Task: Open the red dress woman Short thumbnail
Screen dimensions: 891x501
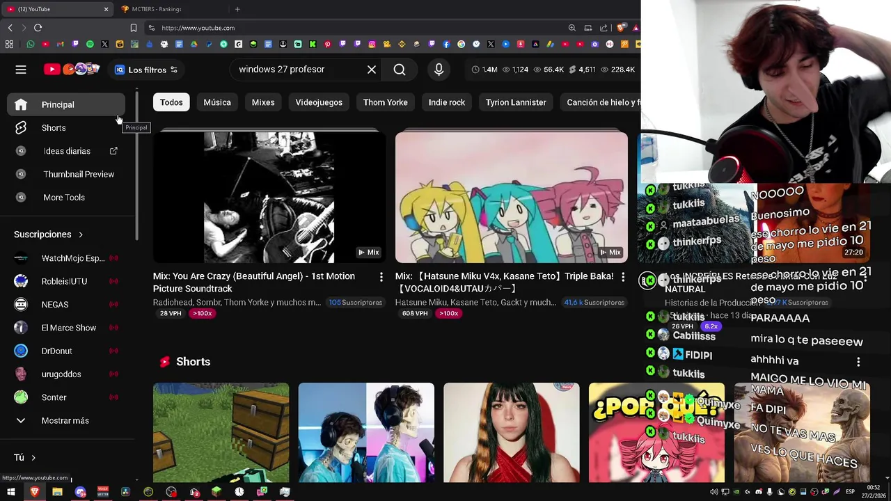Action: coord(512,432)
